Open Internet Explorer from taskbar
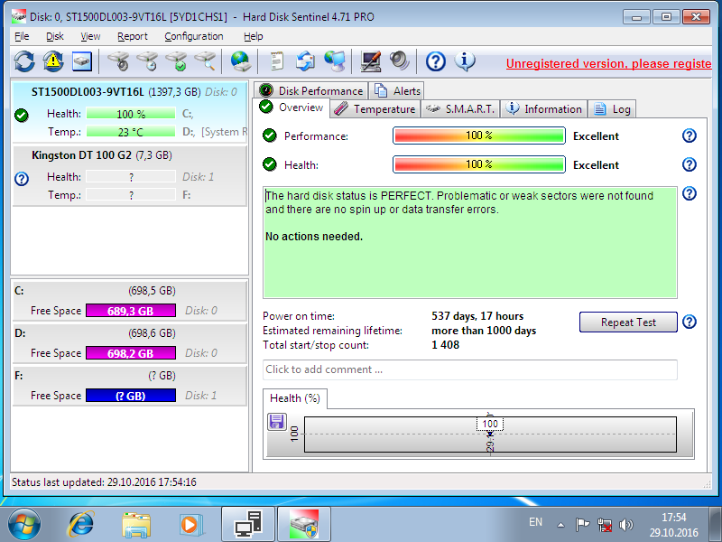The height and width of the screenshot is (542, 722). (81, 524)
